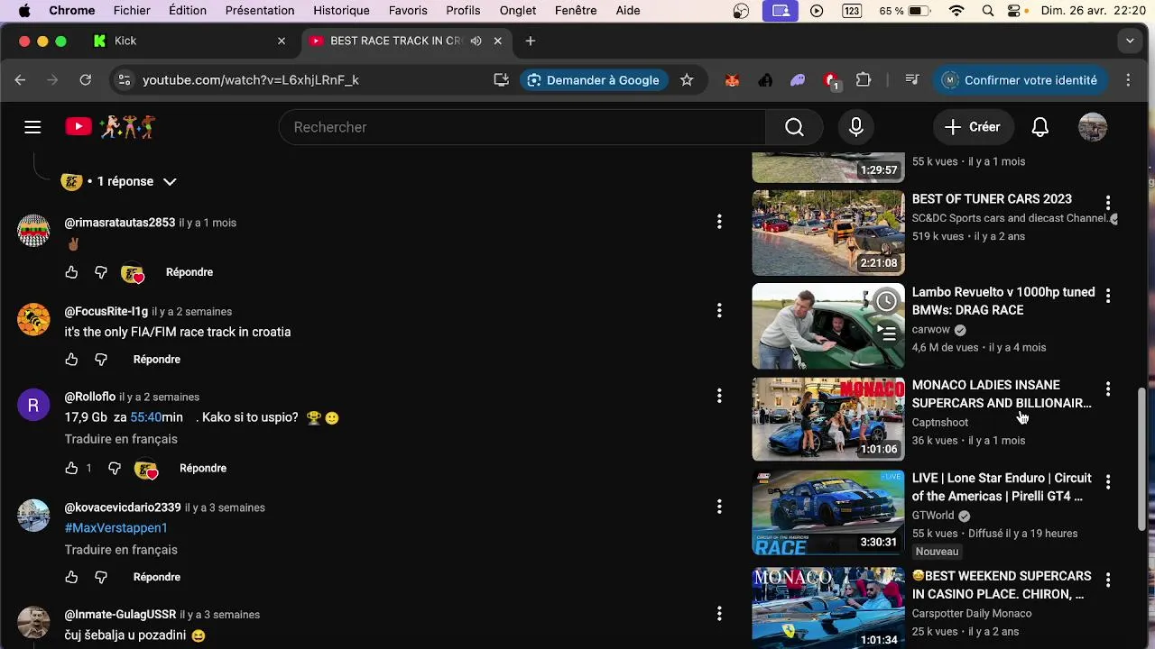Screen dimensions: 1155x649
Task: Open the account avatar menu
Action: coord(1093,127)
